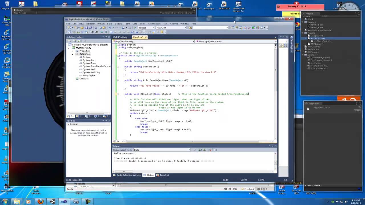Expand the Properties node in Solution Explorer
This screenshot has height=205, width=365.
[72, 51]
